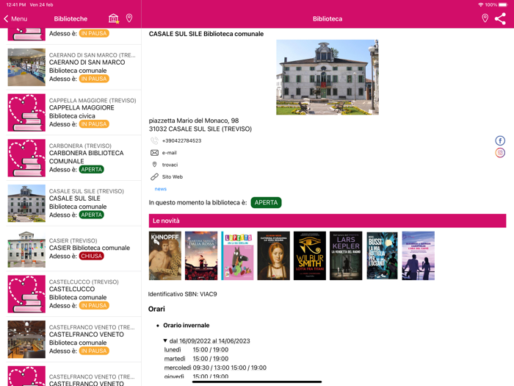The width and height of the screenshot is (514, 386).
Task: Open favorite libraries icon in Biblioteche header
Action: click(113, 18)
